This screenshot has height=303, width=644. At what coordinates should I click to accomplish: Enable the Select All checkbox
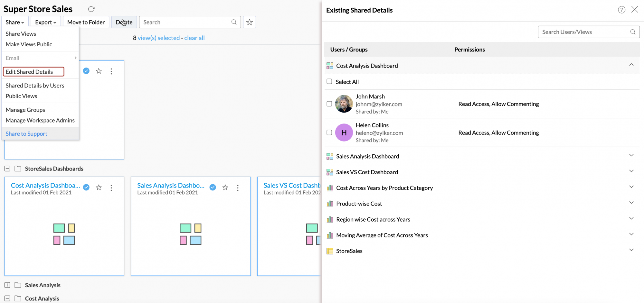click(329, 81)
